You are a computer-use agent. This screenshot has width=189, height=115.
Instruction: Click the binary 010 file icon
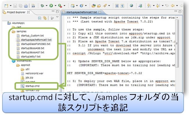pyautogui.click(x=33, y=6)
